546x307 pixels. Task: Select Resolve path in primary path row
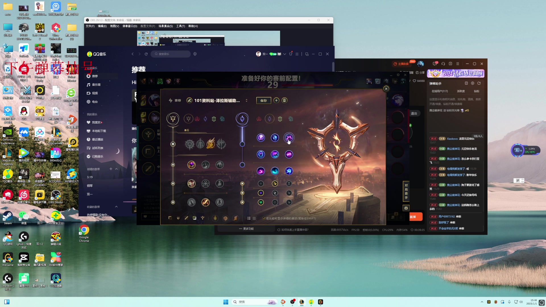tap(214, 119)
